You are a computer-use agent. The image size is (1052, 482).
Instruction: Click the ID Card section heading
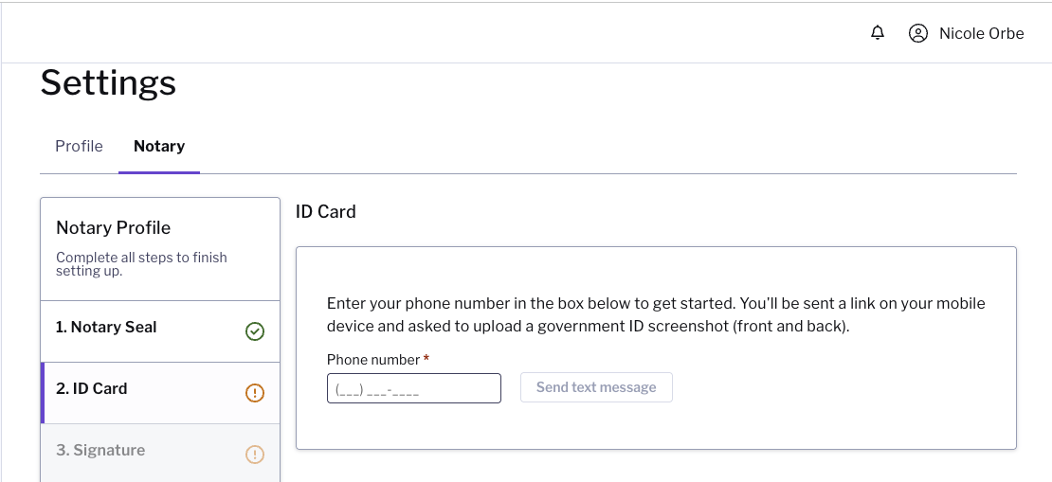coord(325,211)
